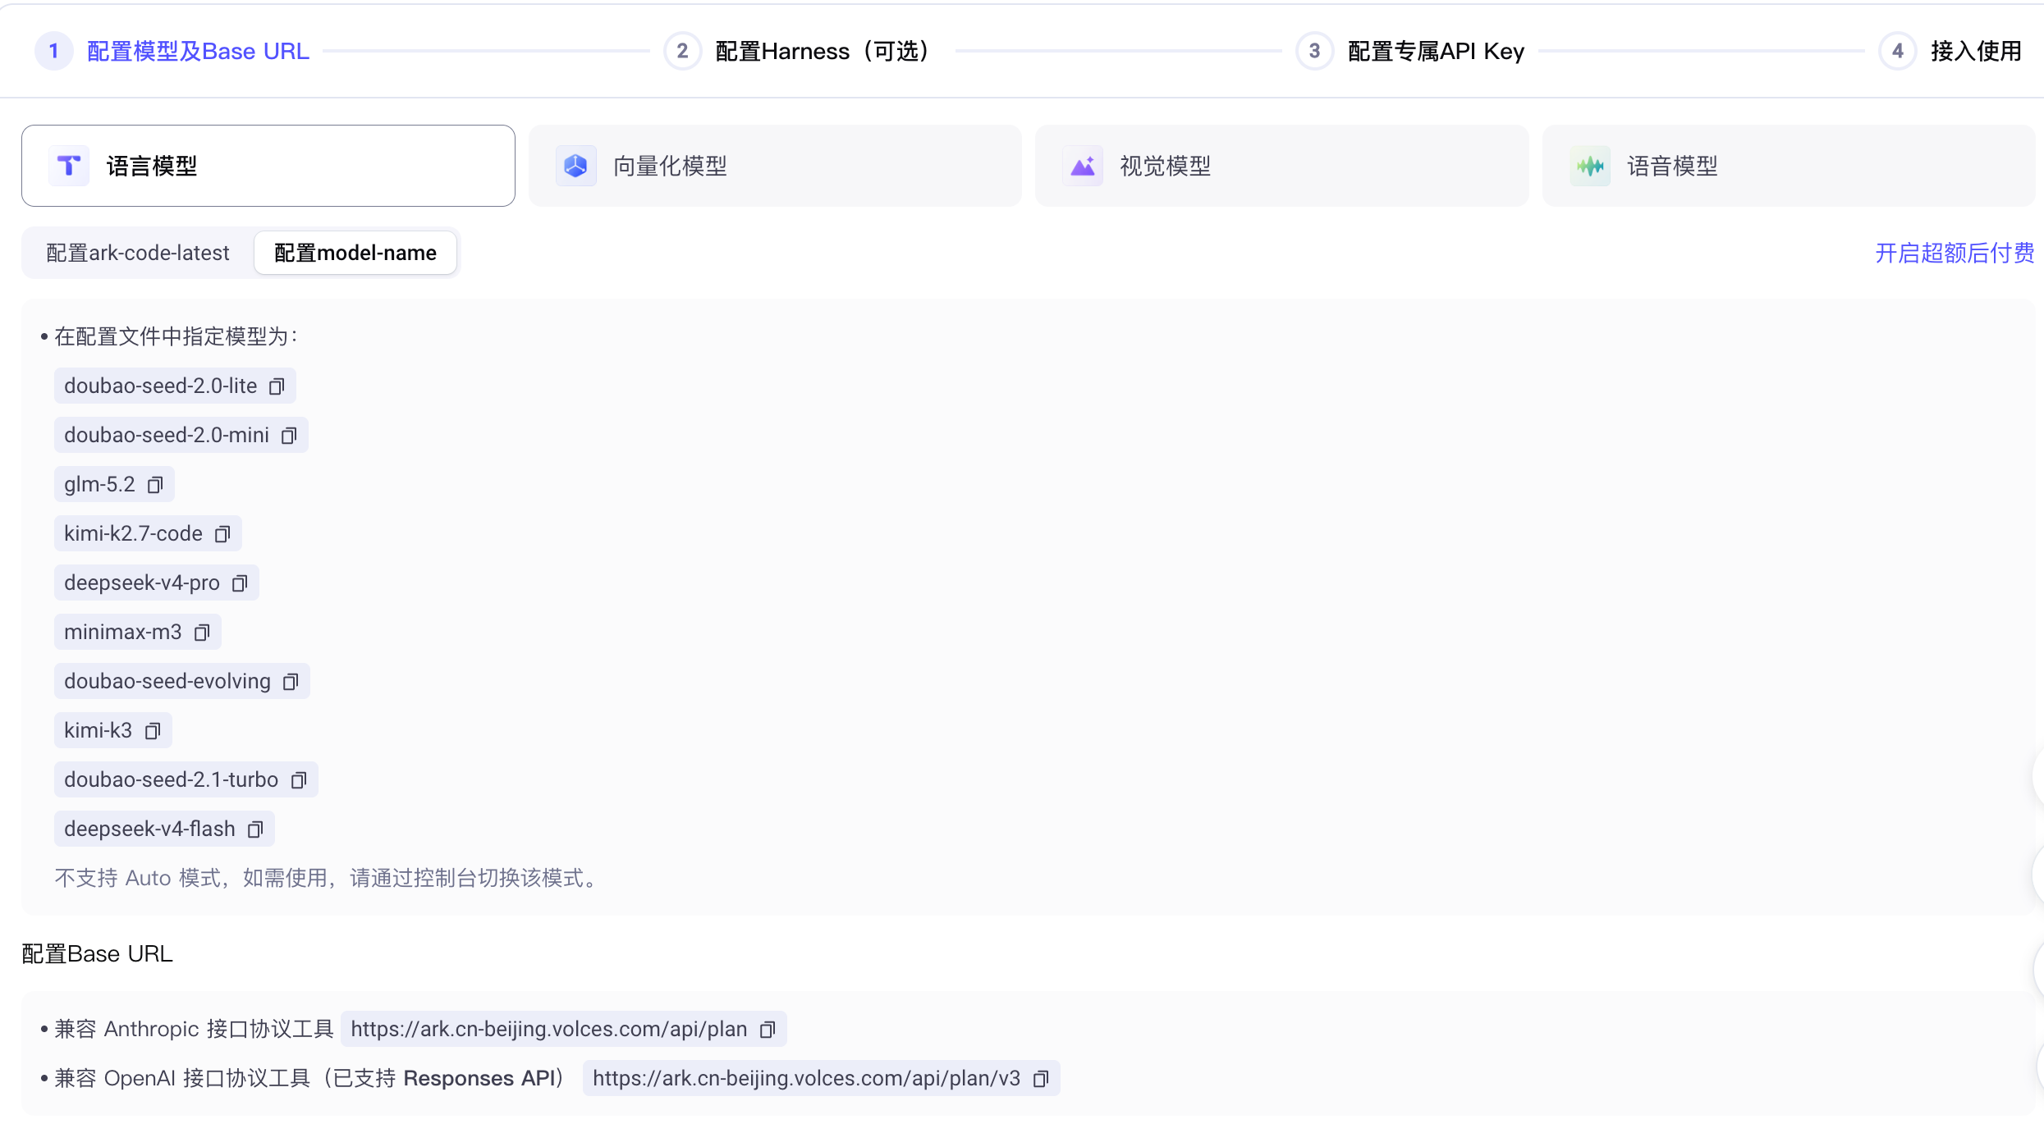Copy the deepseek-v4-flash model name
Screen dimensions: 2044x1124
[255, 829]
